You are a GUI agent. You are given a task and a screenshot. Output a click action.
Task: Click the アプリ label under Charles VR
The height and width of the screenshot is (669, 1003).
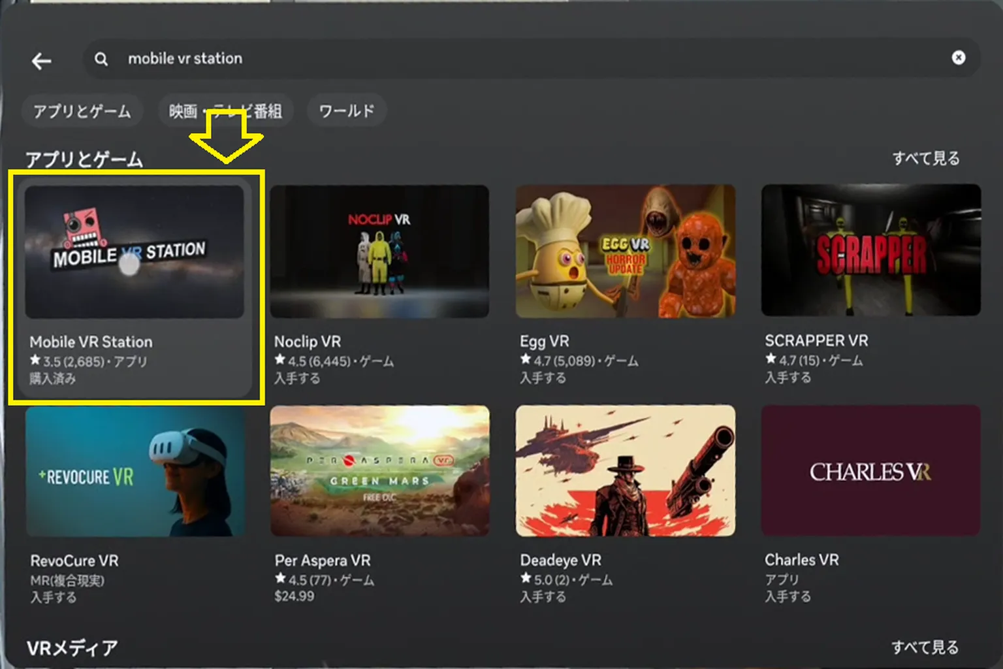(782, 579)
